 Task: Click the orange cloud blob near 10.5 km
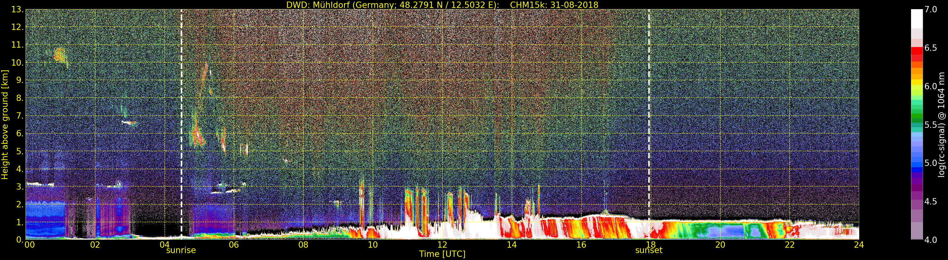pyautogui.click(x=59, y=55)
